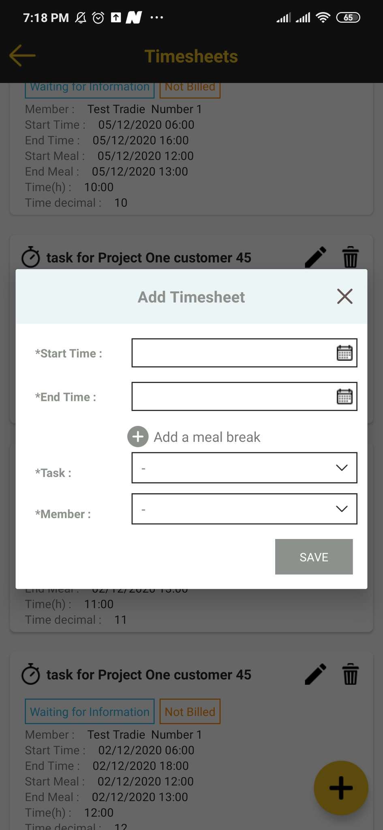This screenshot has height=830, width=383.
Task: Tap the yellow floating add button
Action: pos(341,788)
